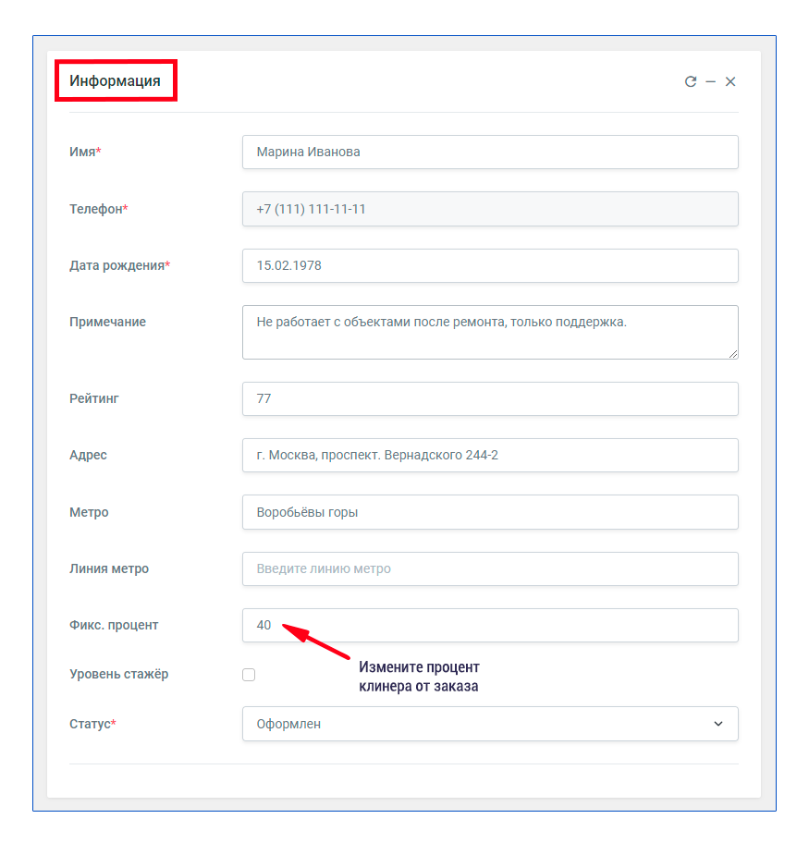Screen dimensions: 809x843
Task: Open the Статус dropdown showing Оформлен
Action: point(490,724)
